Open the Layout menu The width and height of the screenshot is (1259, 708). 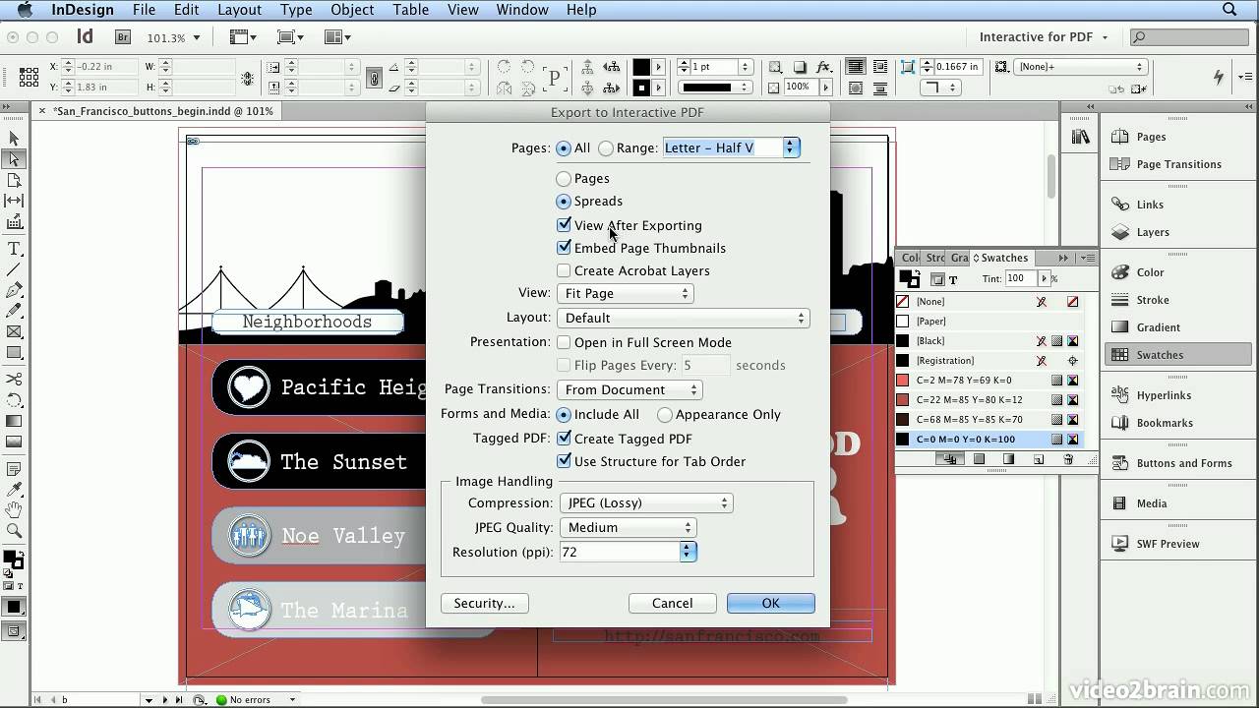(x=239, y=10)
